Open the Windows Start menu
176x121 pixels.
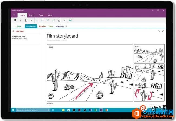click(x=13, y=110)
